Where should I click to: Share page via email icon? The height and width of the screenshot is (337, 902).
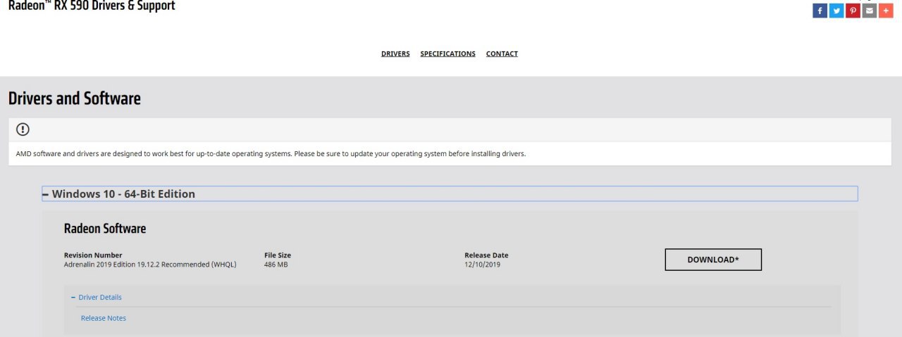[869, 11]
